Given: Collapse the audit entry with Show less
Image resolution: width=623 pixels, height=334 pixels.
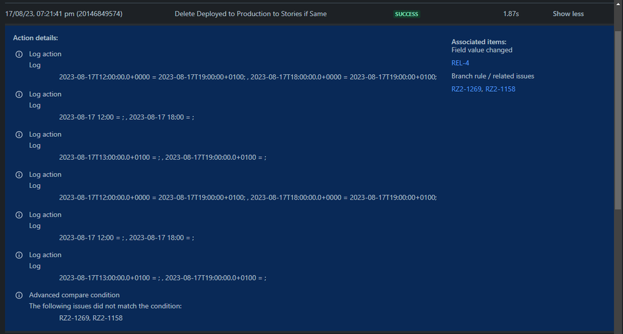Looking at the screenshot, I should [568, 14].
